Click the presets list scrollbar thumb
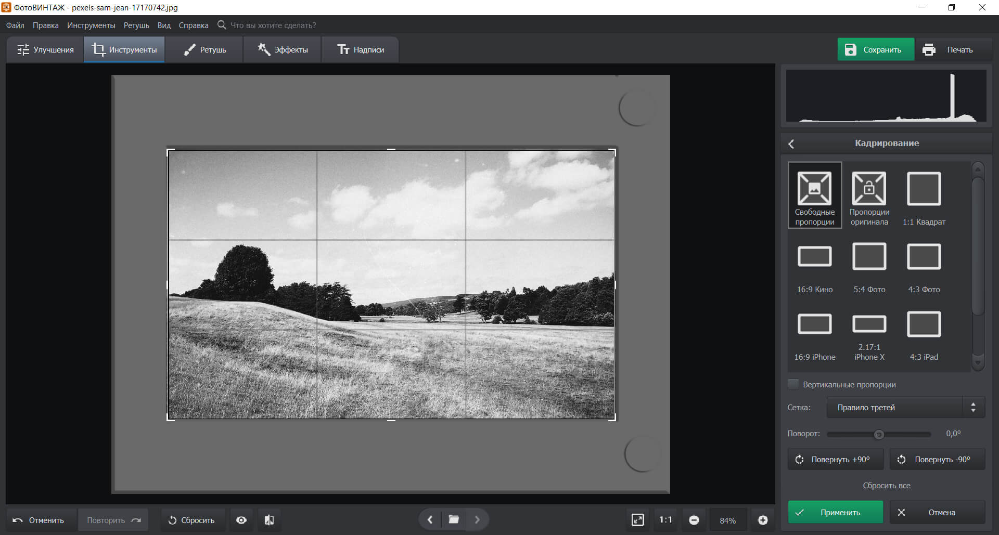This screenshot has width=999, height=535. click(x=978, y=246)
